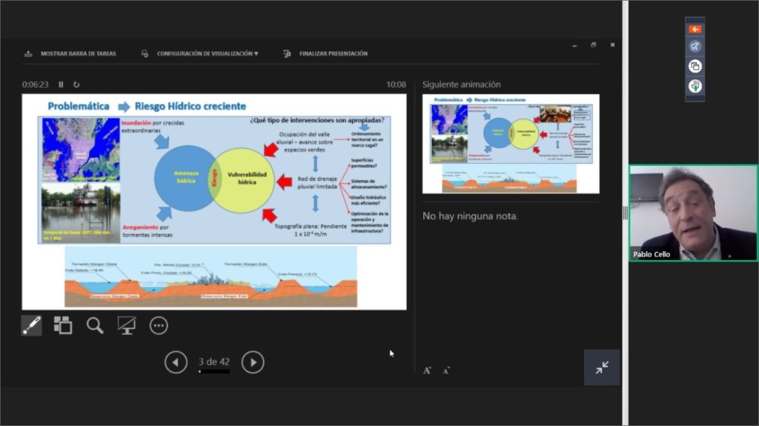
Task: Click the black out presentation screen icon
Action: (127, 325)
